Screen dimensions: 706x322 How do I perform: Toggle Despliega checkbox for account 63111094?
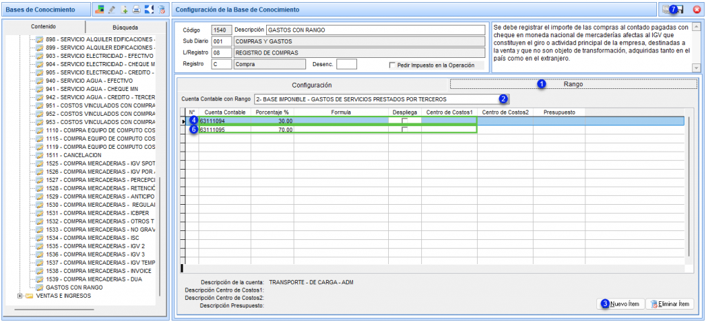click(x=405, y=121)
